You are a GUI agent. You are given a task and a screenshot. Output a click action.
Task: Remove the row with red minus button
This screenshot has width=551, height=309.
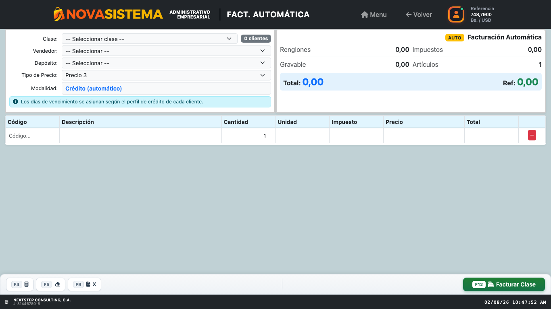(532, 136)
